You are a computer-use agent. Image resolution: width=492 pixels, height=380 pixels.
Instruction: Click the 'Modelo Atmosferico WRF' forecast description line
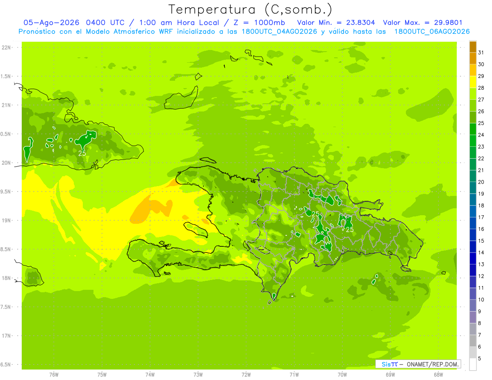click(x=244, y=31)
